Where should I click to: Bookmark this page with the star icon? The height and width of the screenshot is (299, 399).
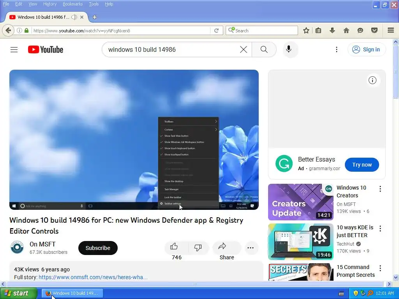[x=306, y=30]
